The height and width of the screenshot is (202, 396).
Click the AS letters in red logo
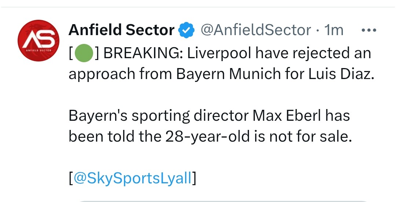click(38, 38)
